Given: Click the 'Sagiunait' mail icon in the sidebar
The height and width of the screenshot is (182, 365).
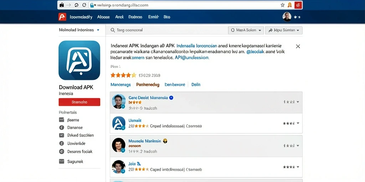Looking at the screenshot, I should (x=61, y=161).
